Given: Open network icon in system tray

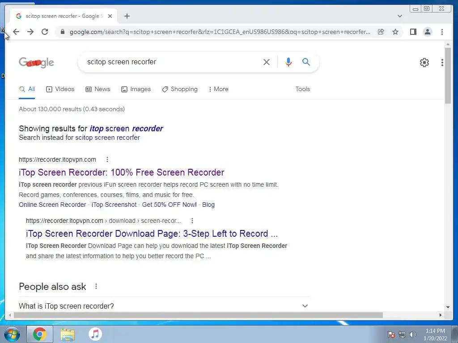Looking at the screenshot, I should [x=402, y=335].
